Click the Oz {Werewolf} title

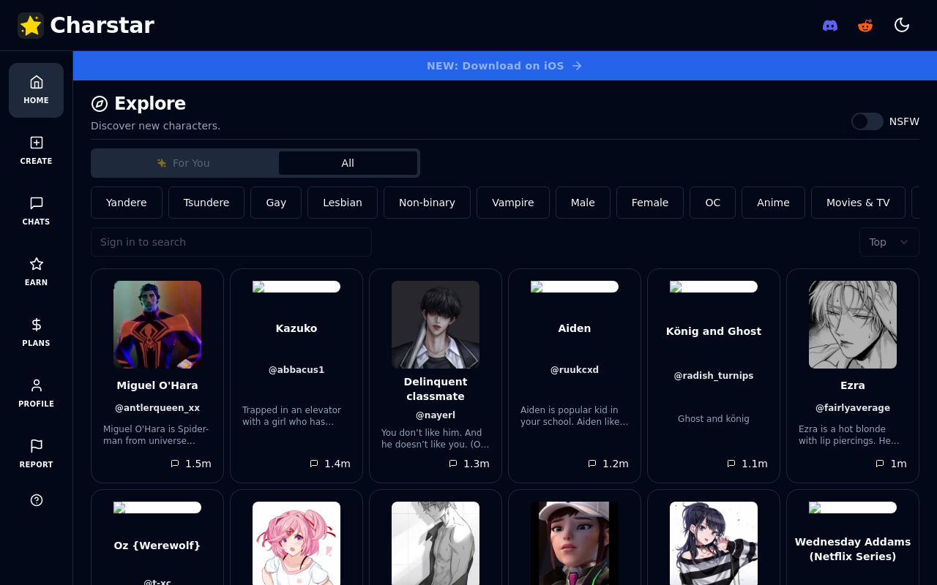[x=157, y=546]
